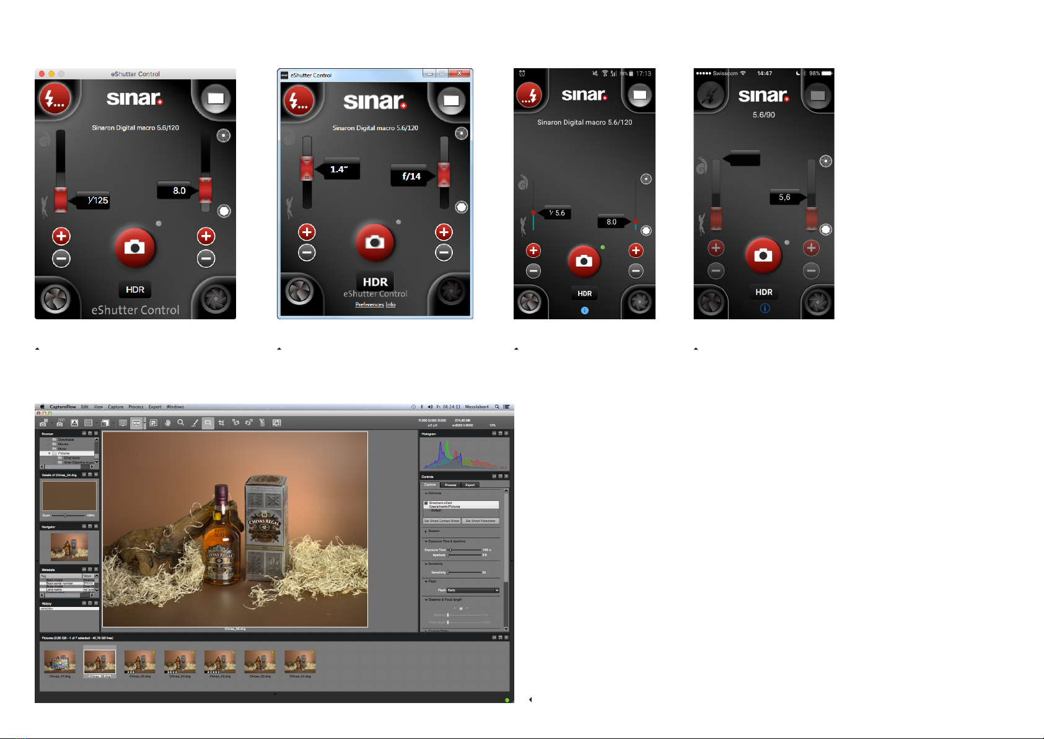Tap the red shutter button in the iPhone eShutter app

(763, 255)
